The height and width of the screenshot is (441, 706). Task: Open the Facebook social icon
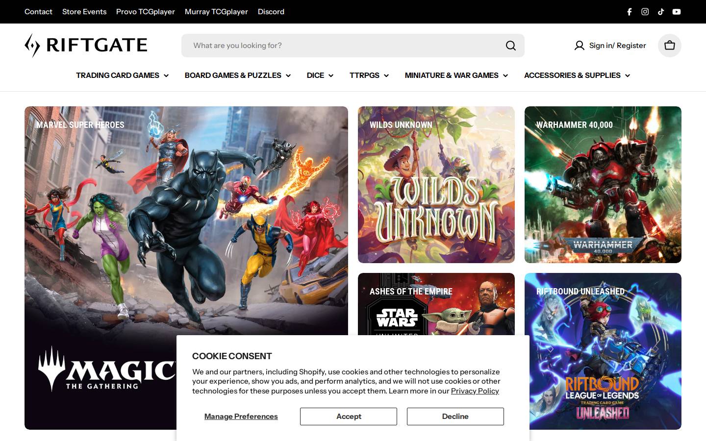pos(630,12)
